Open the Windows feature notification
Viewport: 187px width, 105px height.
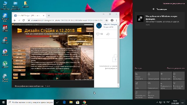[x=160, y=20]
